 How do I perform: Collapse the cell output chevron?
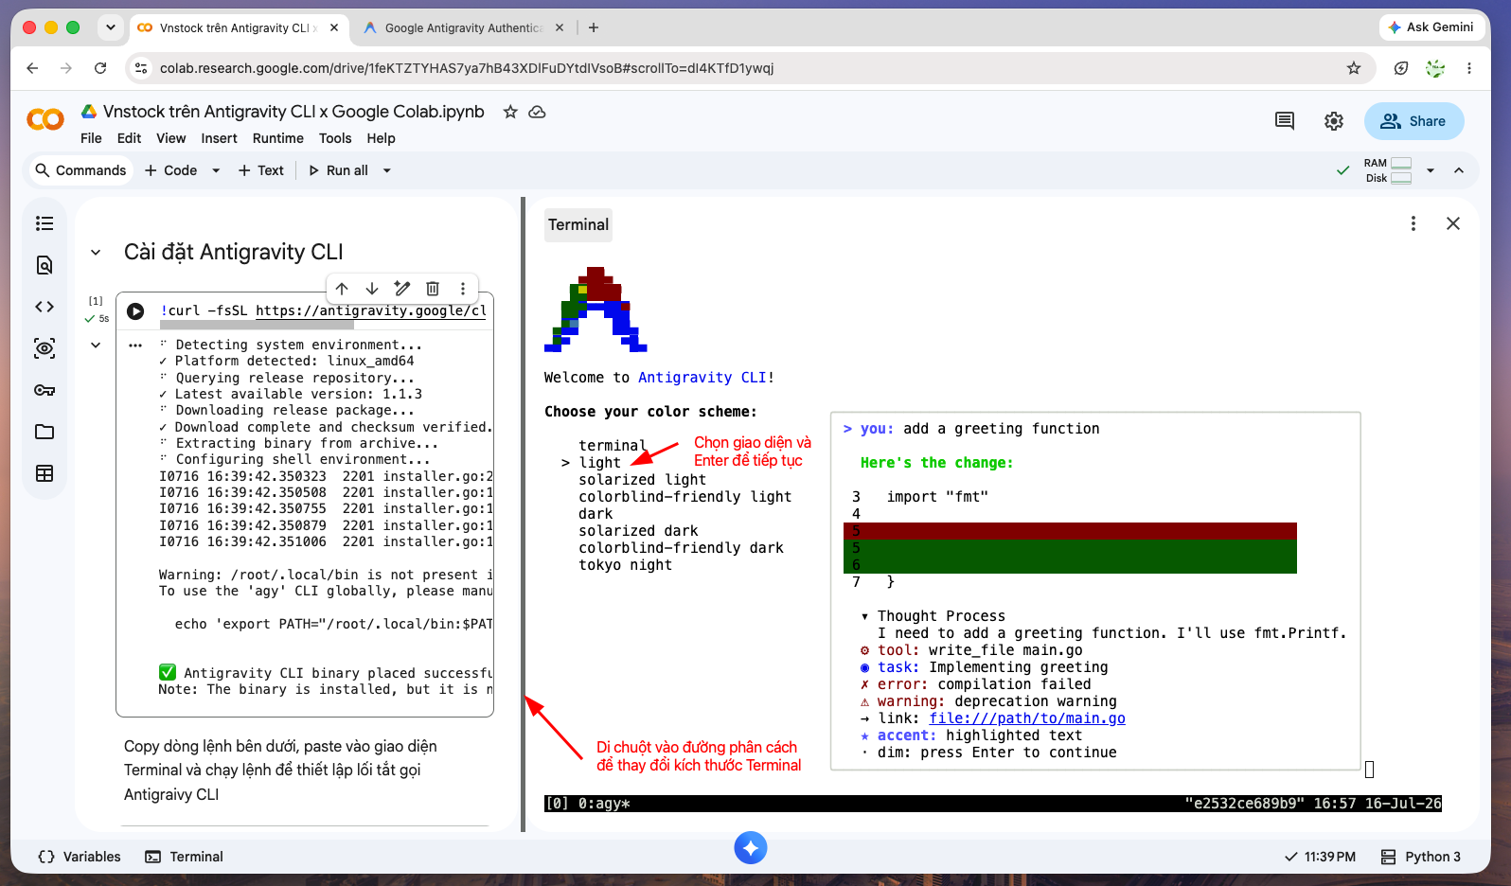(96, 346)
